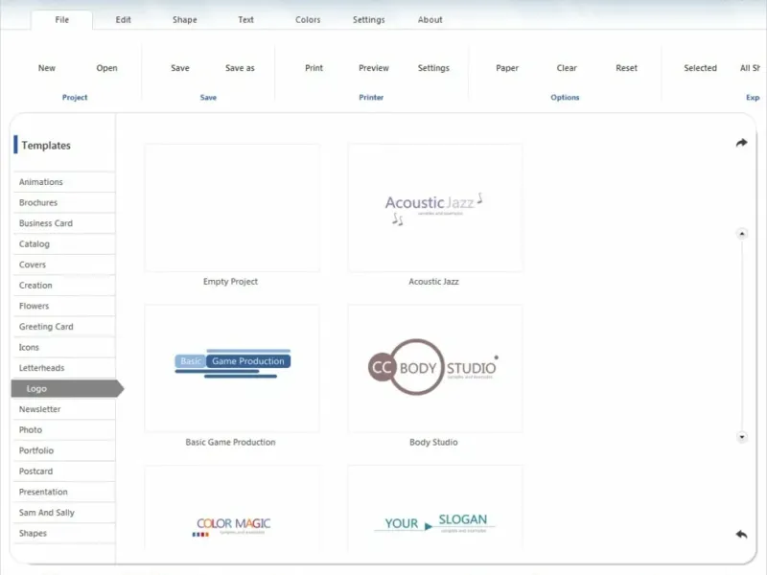Click the scroll up arrow button
Image resolution: width=767 pixels, height=575 pixels.
[742, 234]
